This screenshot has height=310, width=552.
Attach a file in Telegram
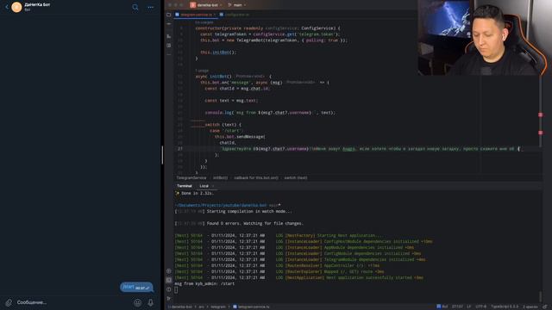[9, 302]
